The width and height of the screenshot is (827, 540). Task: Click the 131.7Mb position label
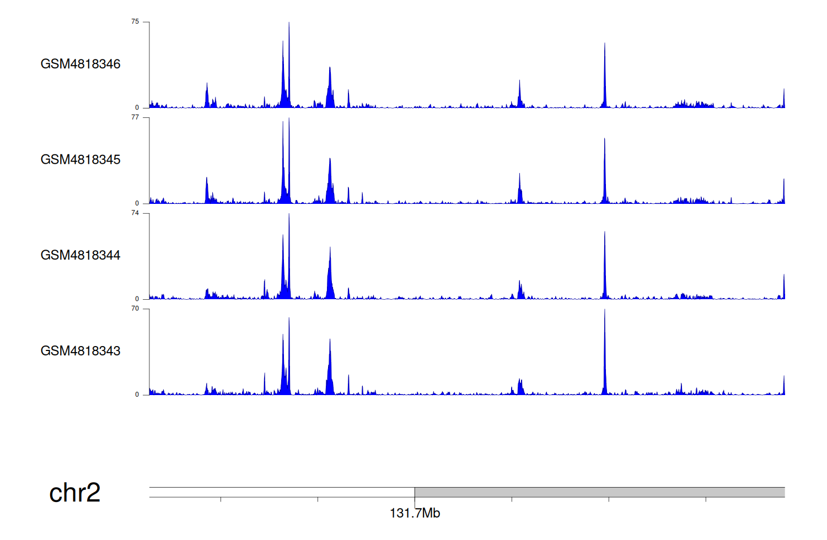tap(415, 514)
